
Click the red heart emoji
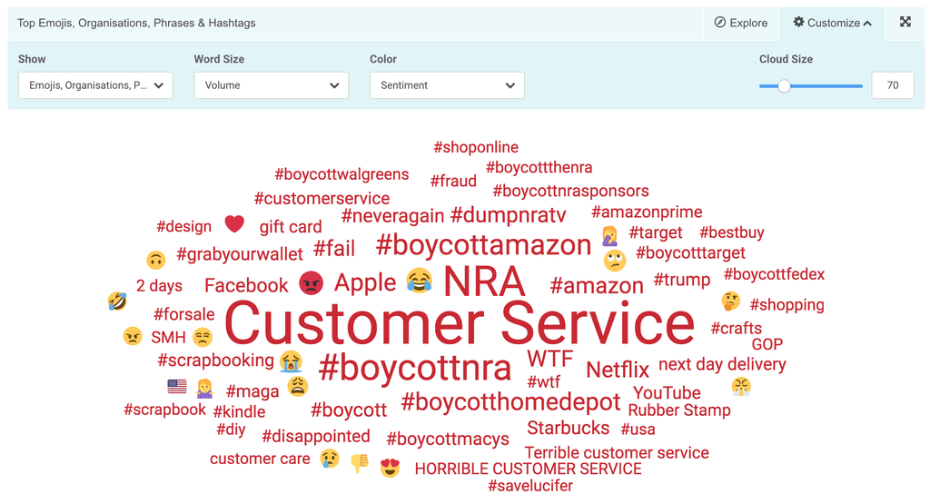tap(234, 223)
